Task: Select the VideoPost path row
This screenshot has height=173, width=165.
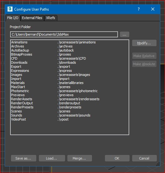Action: point(70,119)
